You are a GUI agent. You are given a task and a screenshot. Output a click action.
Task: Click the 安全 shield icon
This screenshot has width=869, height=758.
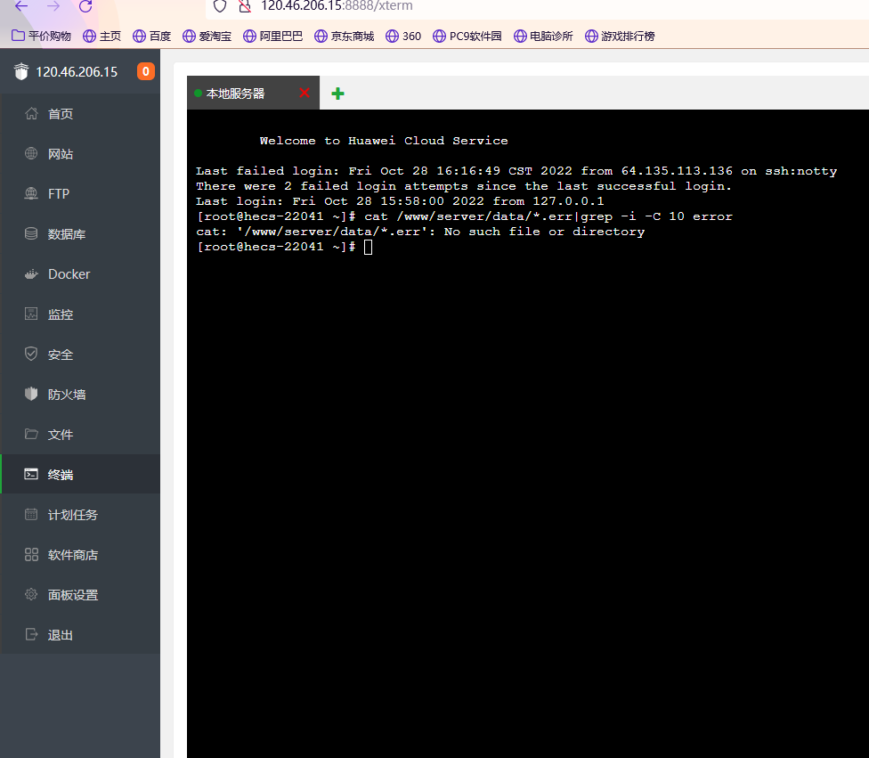31,354
